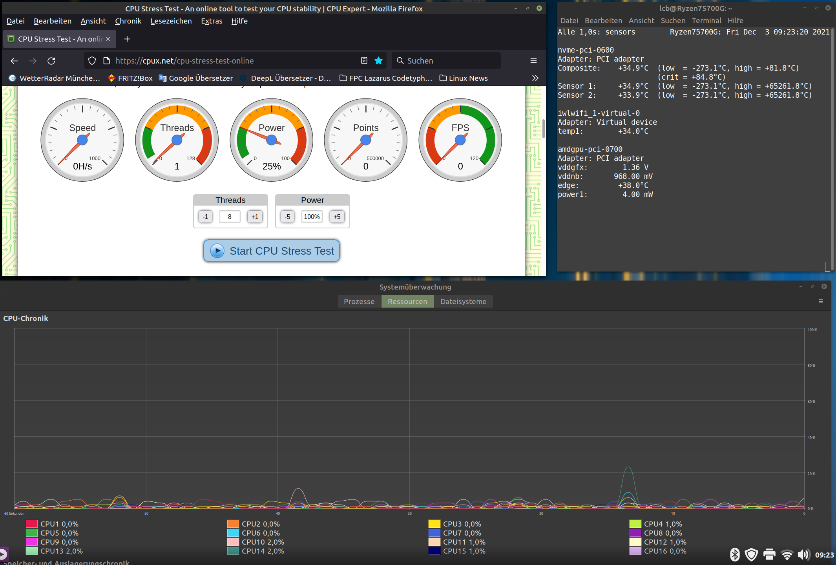Screen dimensions: 836x565
Task: Click the Firefox reload page icon
Action: (x=51, y=61)
